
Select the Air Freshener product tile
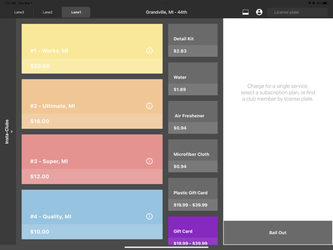pyautogui.click(x=193, y=117)
